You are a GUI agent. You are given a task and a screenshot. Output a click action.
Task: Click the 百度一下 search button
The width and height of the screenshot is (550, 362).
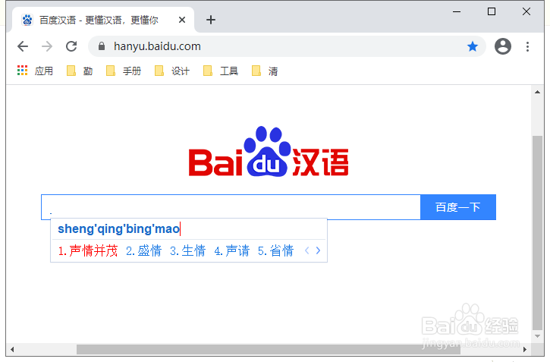coord(458,207)
